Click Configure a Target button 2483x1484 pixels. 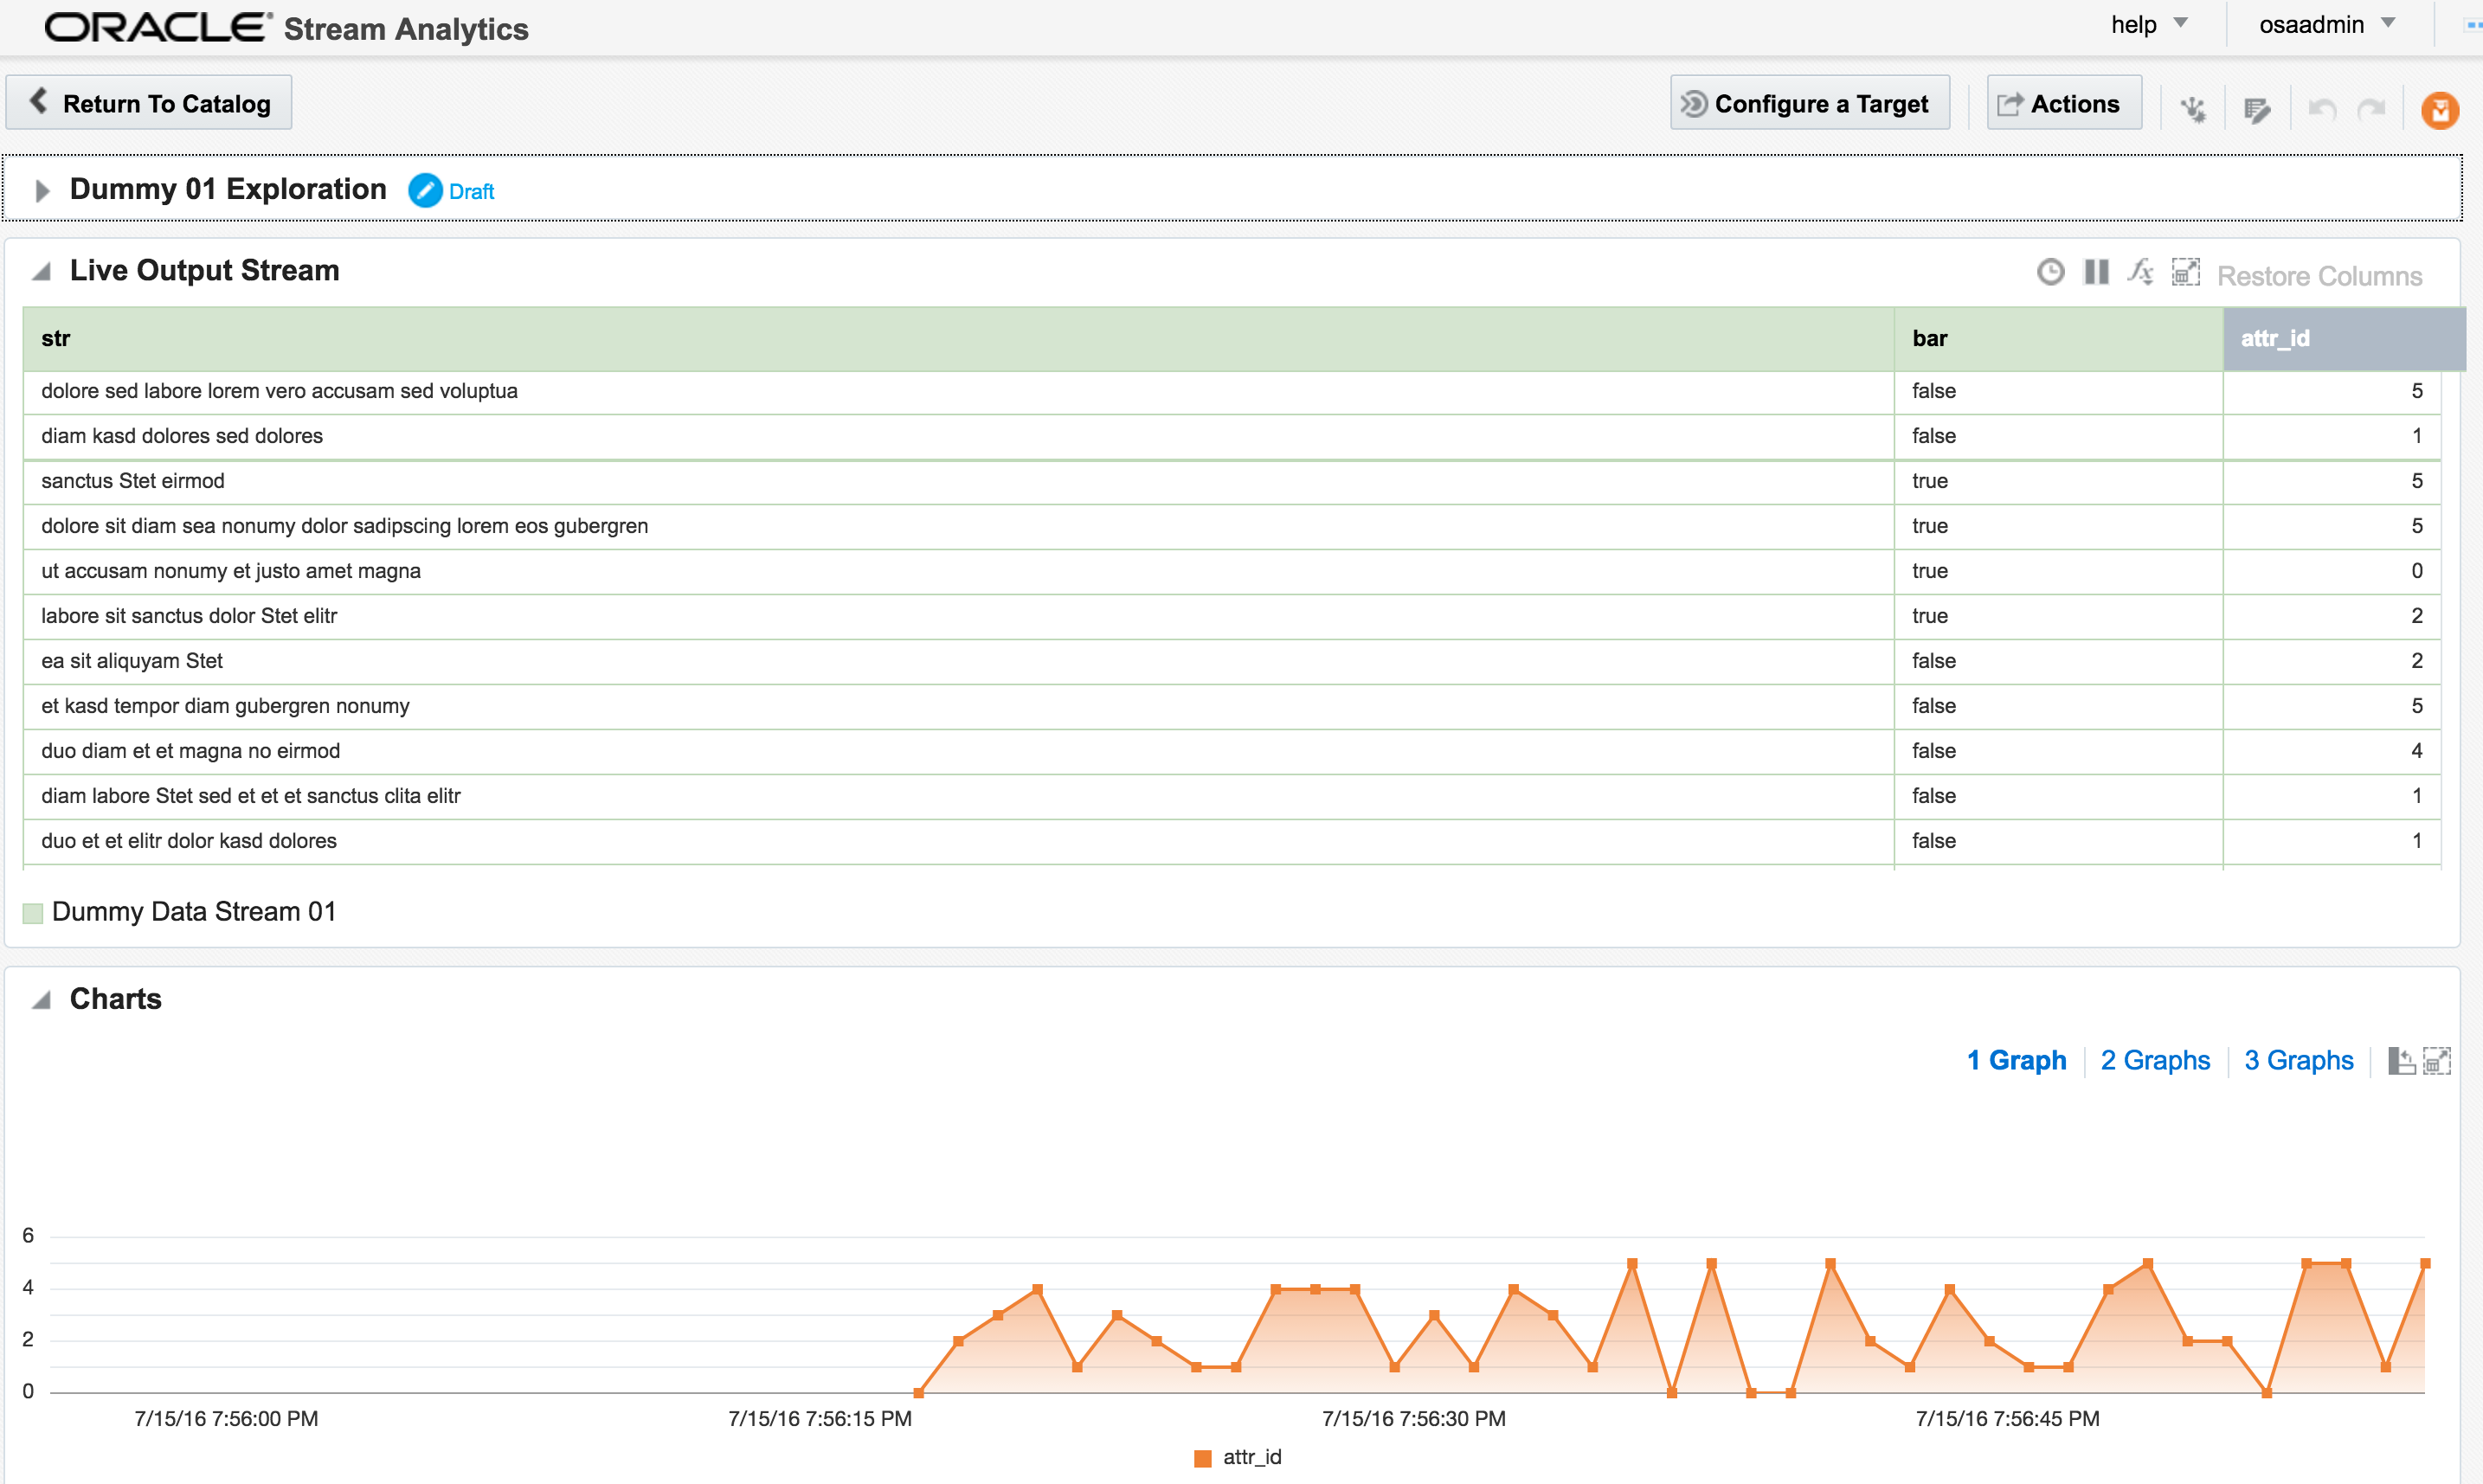[x=1804, y=104]
